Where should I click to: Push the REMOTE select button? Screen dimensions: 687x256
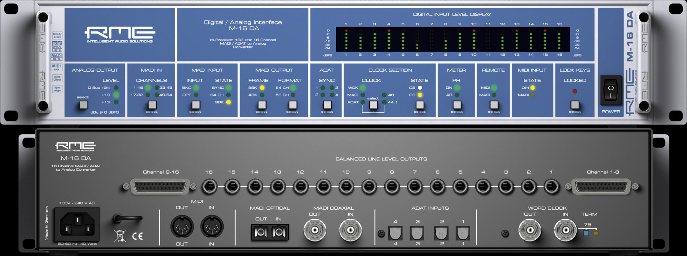[x=494, y=105]
